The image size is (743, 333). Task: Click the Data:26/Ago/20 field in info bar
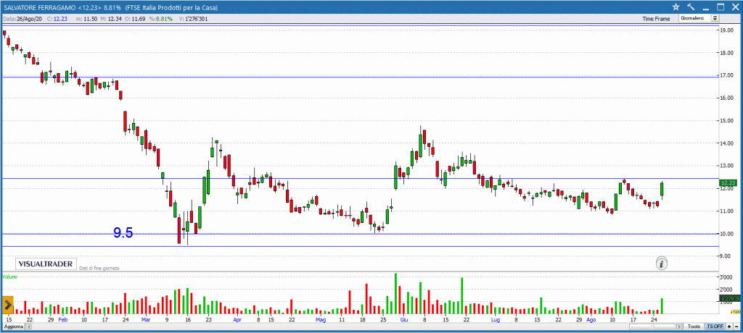coord(21,19)
